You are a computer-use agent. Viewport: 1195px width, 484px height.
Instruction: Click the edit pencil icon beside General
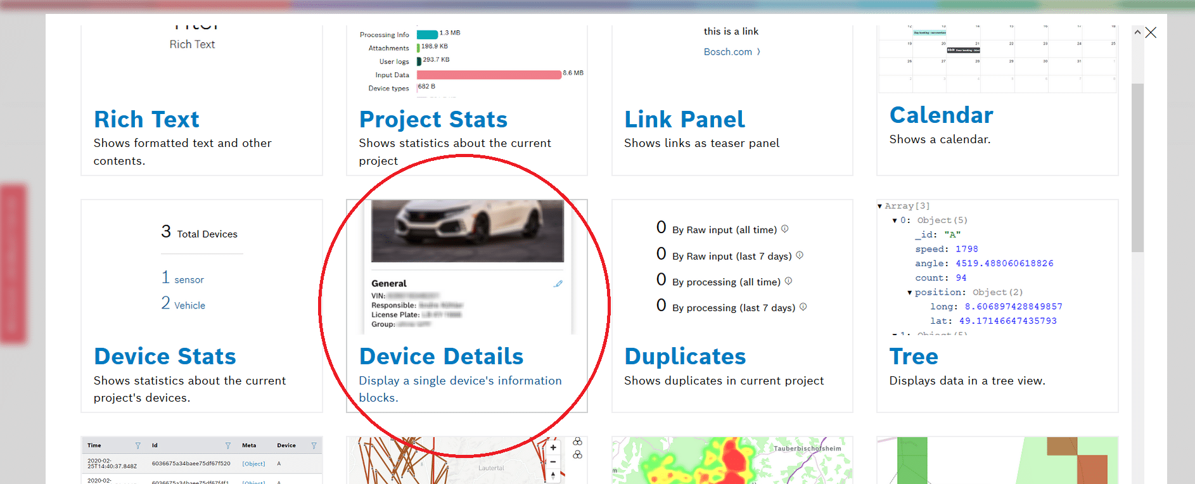[x=558, y=284]
